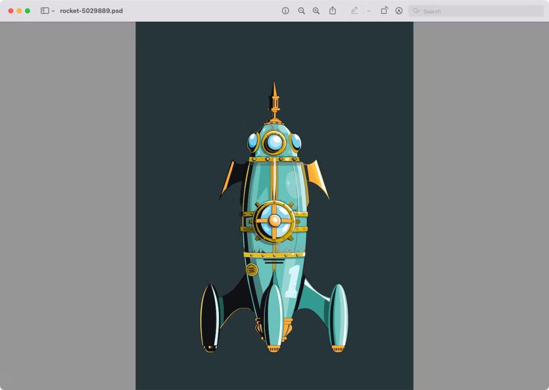This screenshot has width=549, height=390.
Task: Minimize the window with the yellow button
Action: [x=19, y=11]
